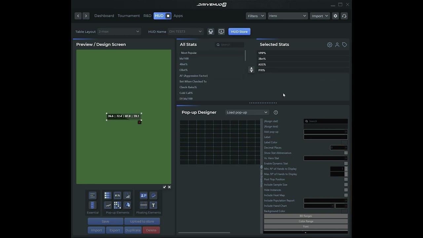Toggle Show Stat Abbreviation checkbox

pyautogui.click(x=346, y=153)
